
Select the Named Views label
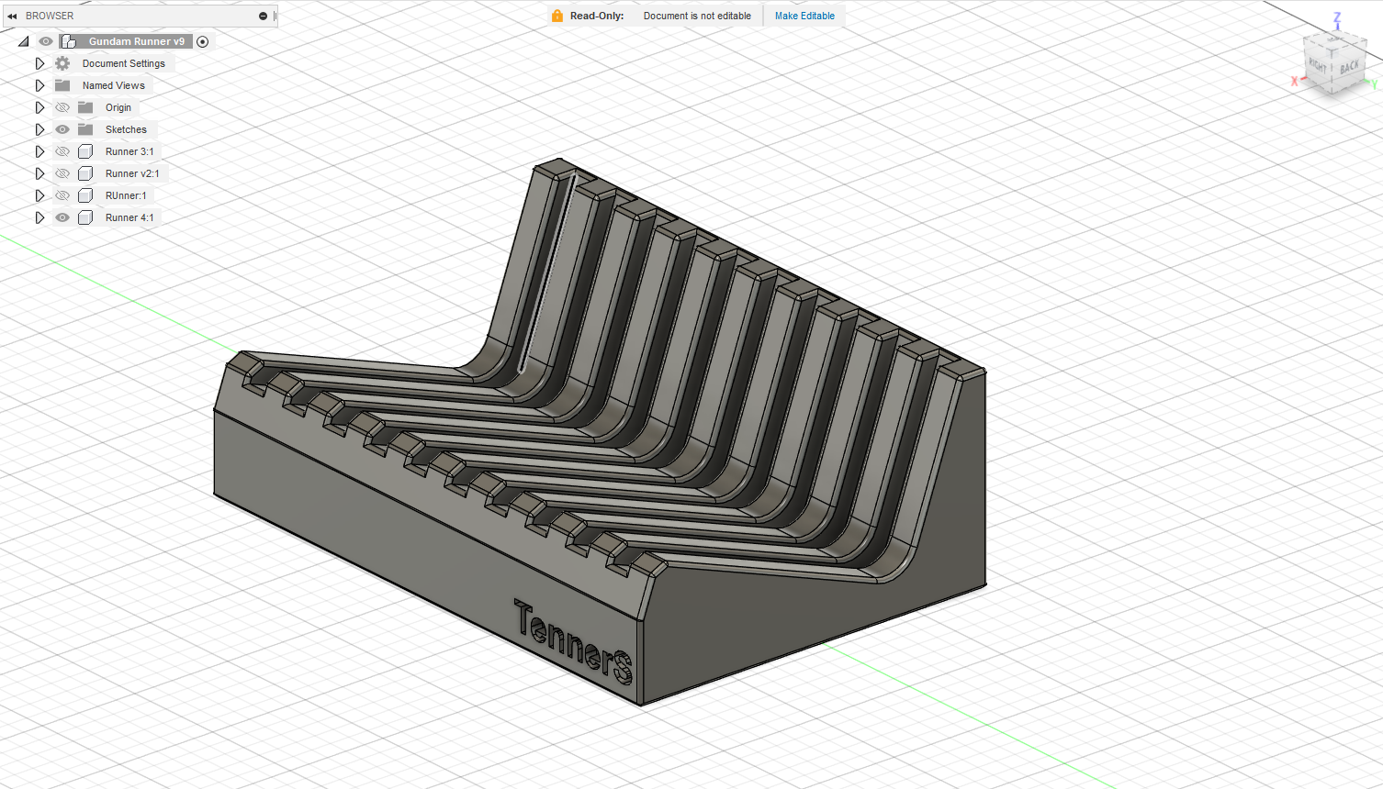114,85
